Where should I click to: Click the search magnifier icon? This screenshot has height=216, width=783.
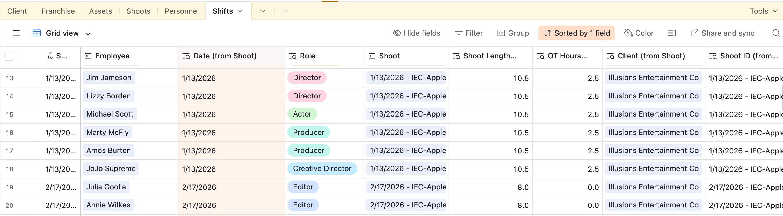click(x=776, y=33)
